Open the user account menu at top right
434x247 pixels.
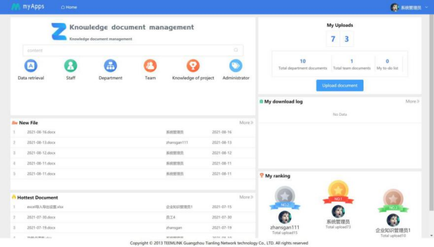[406, 7]
